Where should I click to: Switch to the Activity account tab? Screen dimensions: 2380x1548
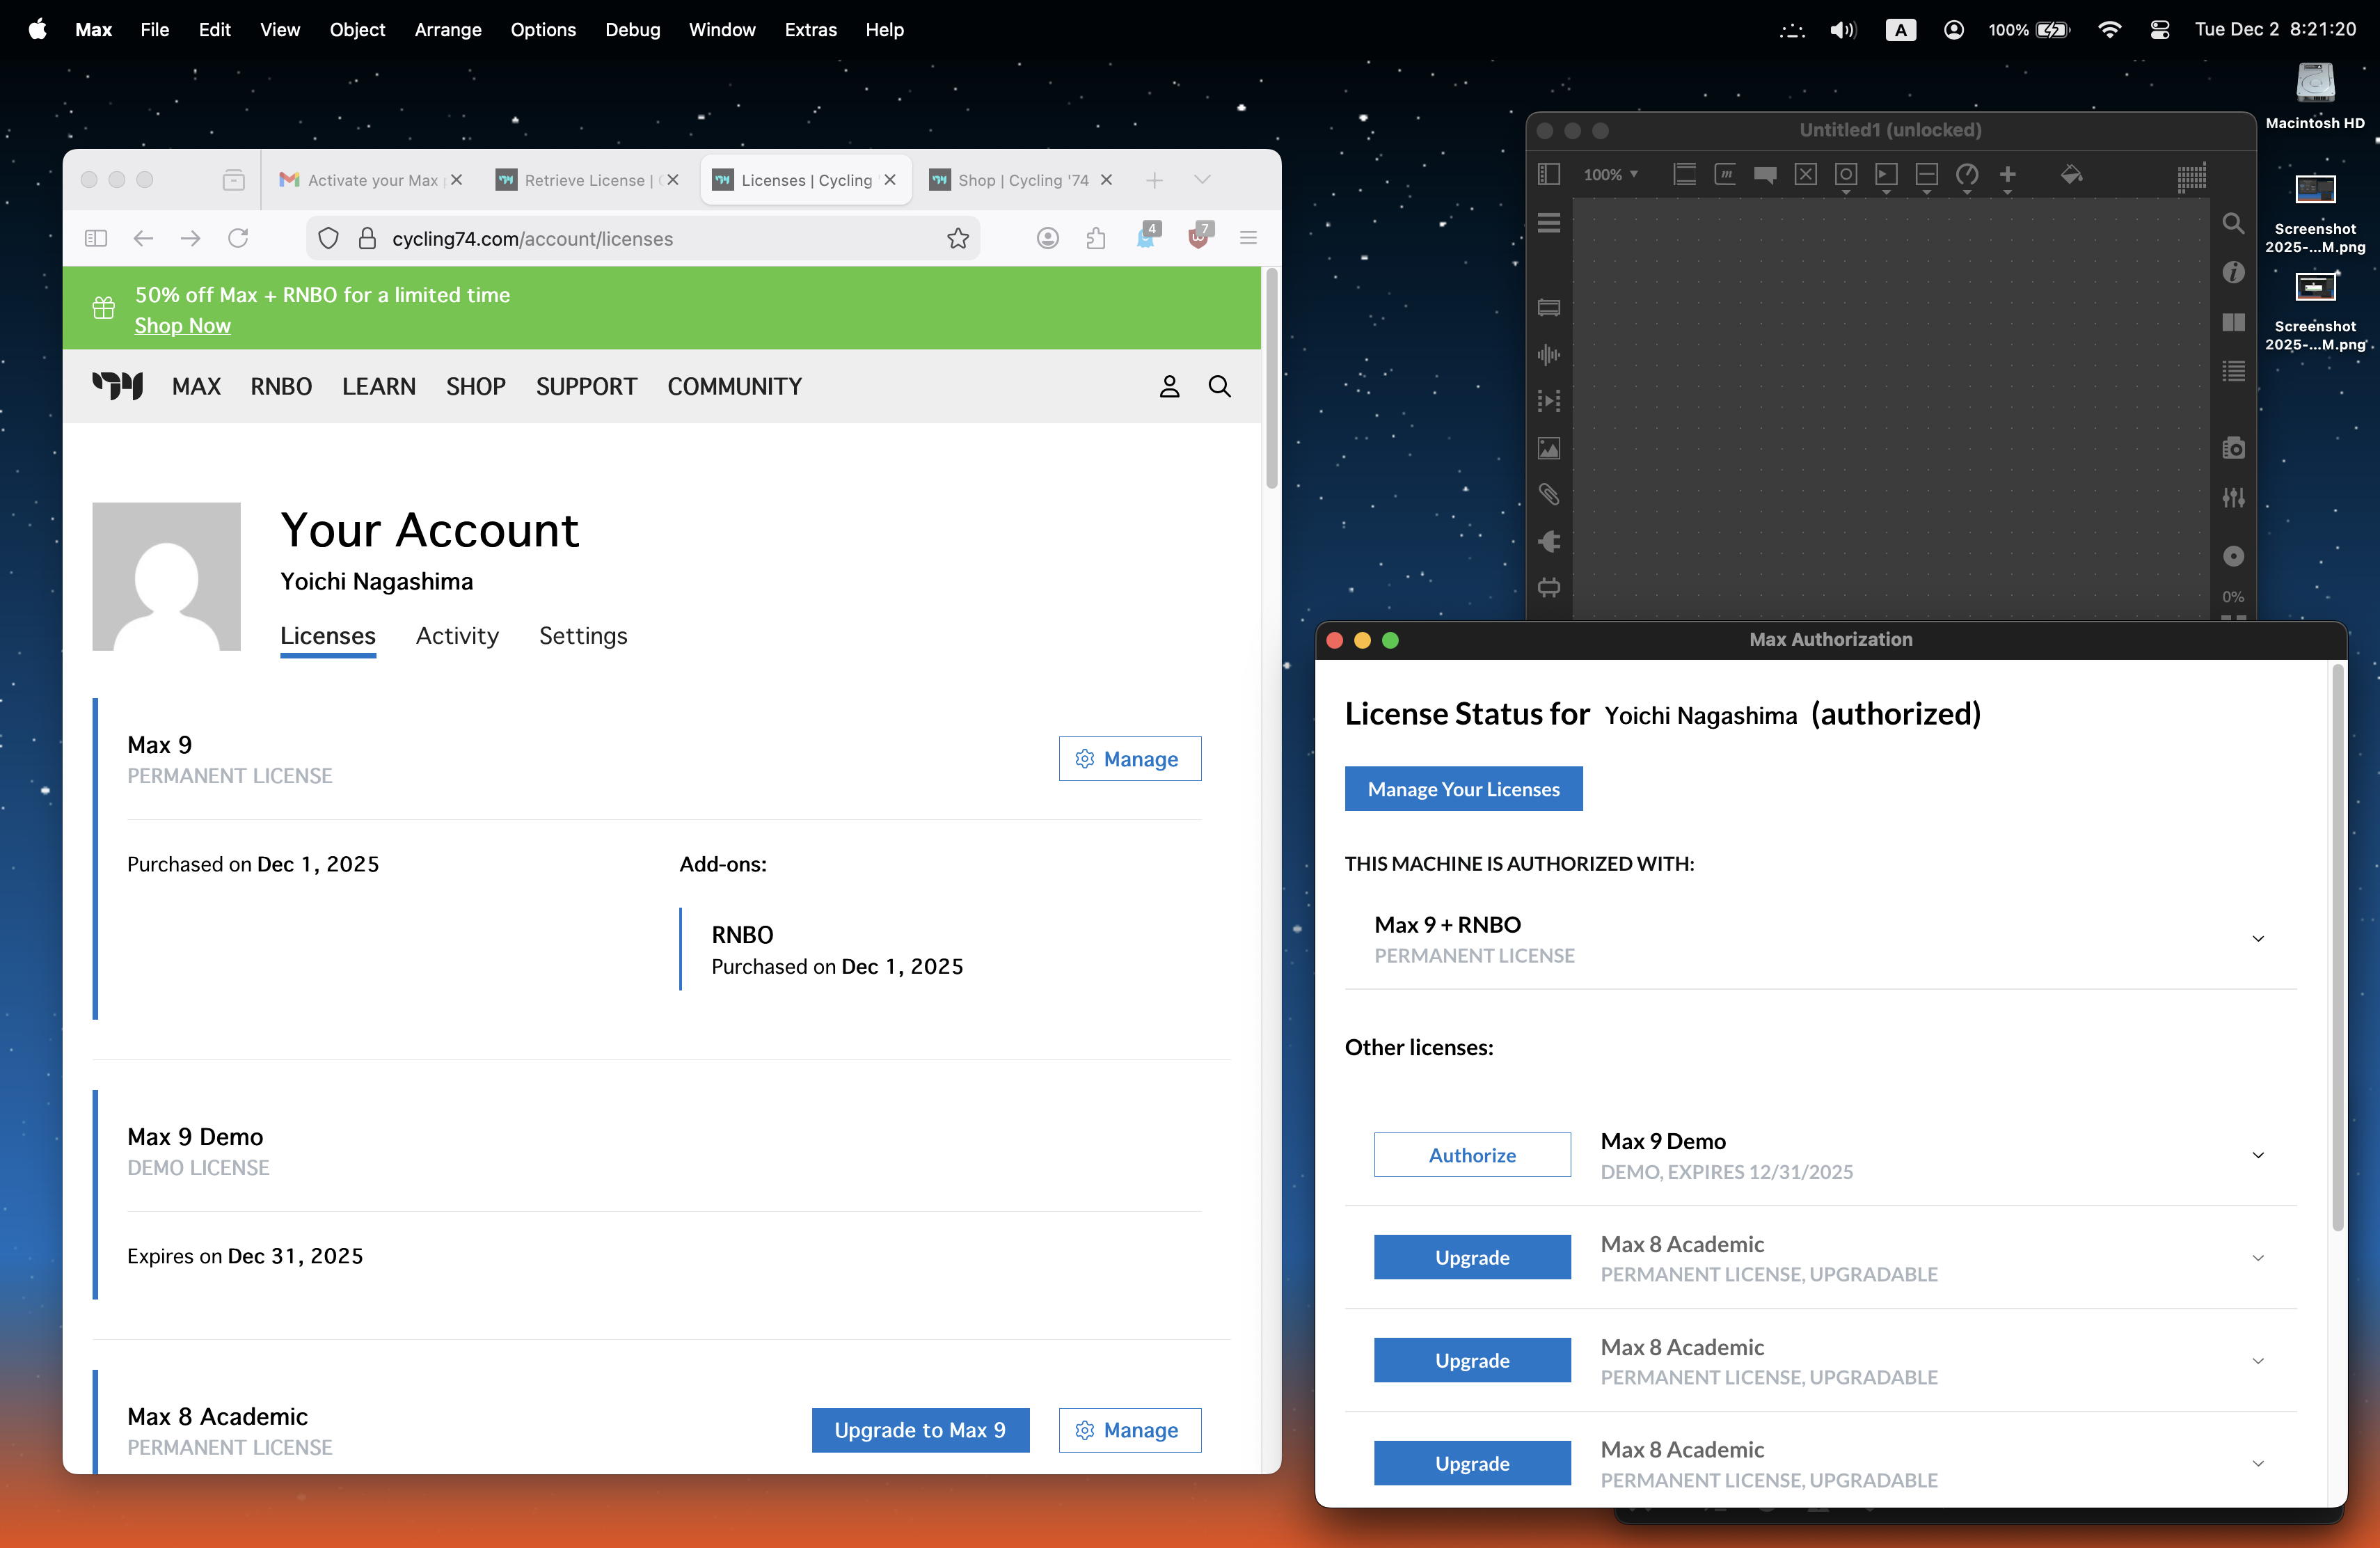click(457, 636)
